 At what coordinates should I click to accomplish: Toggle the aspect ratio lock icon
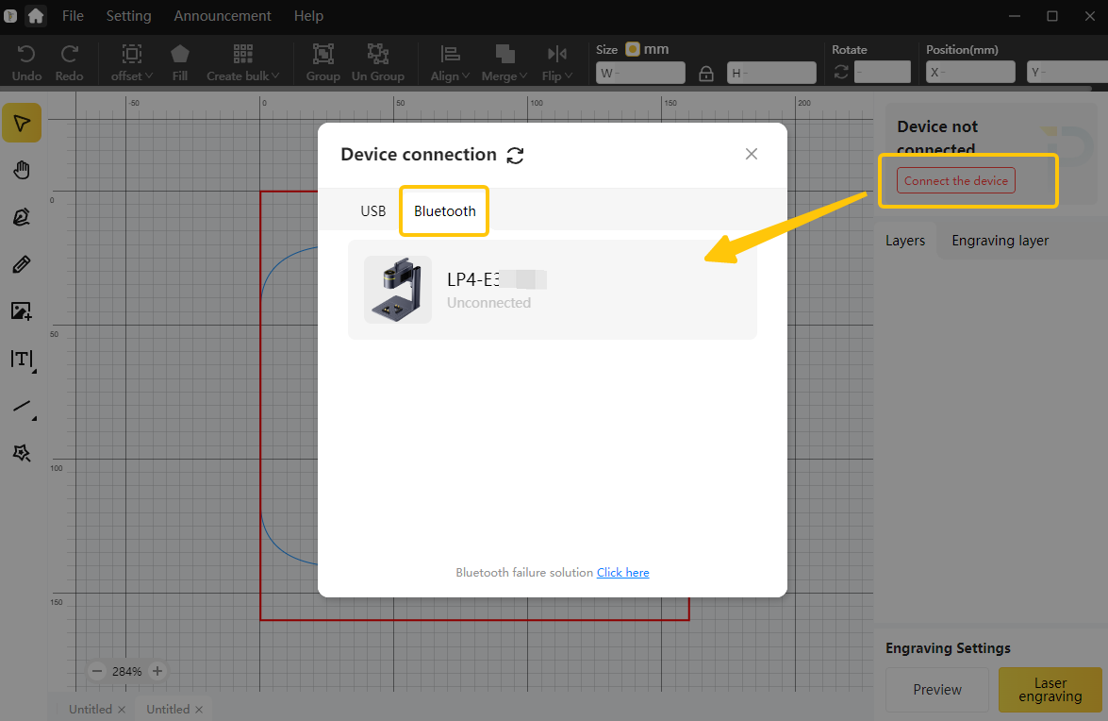[705, 74]
